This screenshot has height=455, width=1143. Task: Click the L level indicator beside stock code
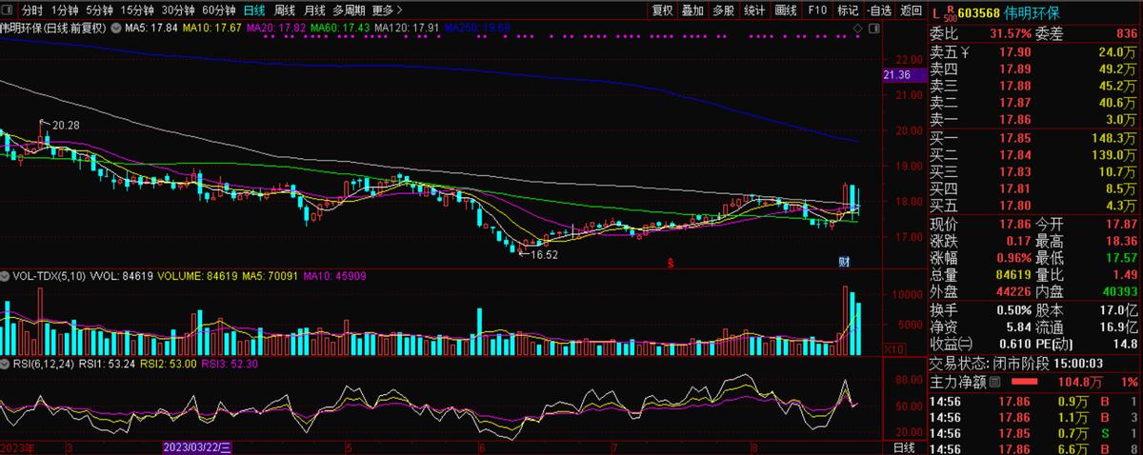pyautogui.click(x=934, y=14)
